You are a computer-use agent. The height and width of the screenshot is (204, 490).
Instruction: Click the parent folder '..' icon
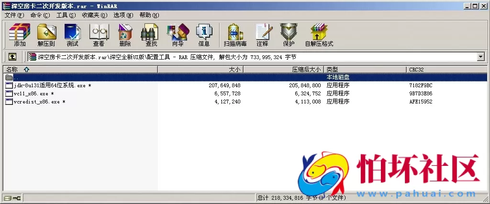pos(9,77)
